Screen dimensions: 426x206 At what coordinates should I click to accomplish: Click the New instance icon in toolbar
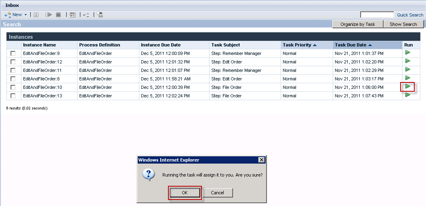(x=8, y=15)
